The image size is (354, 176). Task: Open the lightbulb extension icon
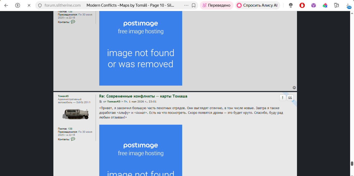[291, 5]
